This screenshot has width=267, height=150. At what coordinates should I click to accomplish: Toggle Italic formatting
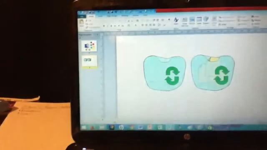108,26
